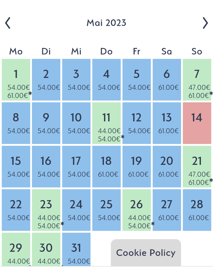Advance to next month using right arrow

pyautogui.click(x=205, y=23)
